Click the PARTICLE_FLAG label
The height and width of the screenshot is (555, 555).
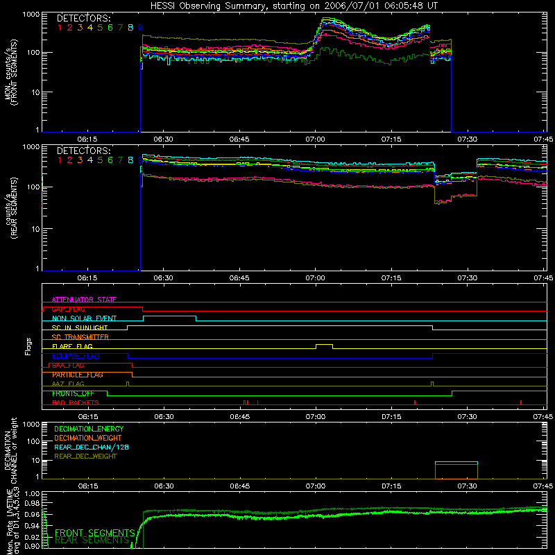[78, 375]
